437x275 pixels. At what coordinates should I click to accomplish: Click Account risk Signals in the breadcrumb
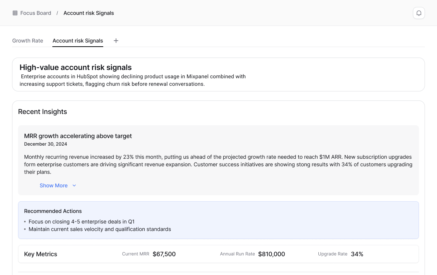tap(89, 13)
